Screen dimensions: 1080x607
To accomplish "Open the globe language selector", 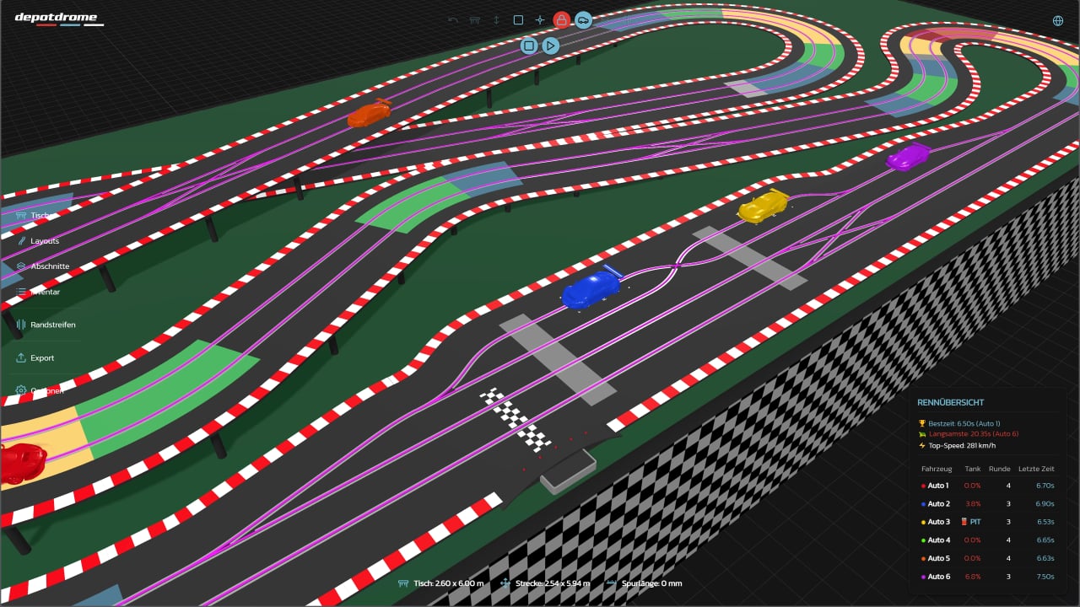I will coord(1058,21).
